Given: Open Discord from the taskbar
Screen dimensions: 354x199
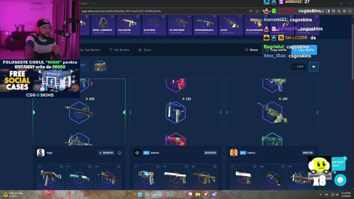Looking at the screenshot, I should (214, 195).
